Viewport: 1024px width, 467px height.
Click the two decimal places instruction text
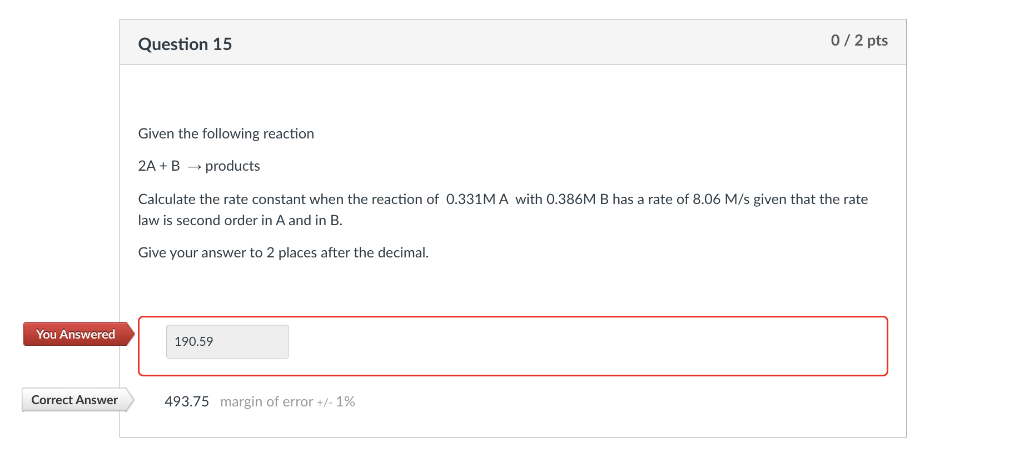coord(283,252)
